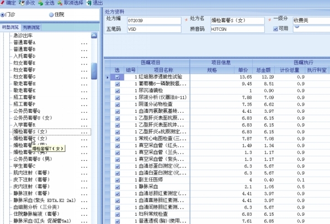The height and width of the screenshot is (224, 330).
Task: Uncheck the 红细胞渗透脆性试验 row checkbox
Action: point(118,77)
